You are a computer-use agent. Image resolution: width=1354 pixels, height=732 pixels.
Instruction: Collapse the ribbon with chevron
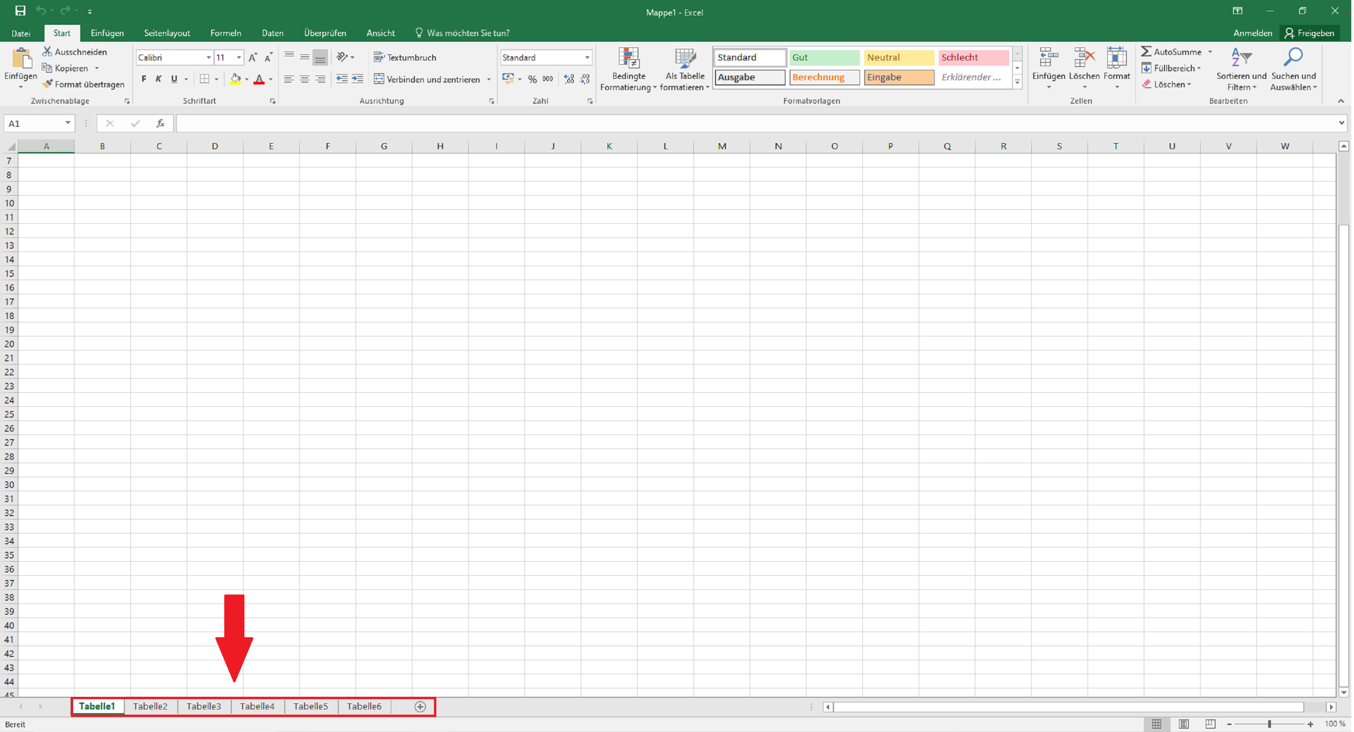(x=1341, y=100)
